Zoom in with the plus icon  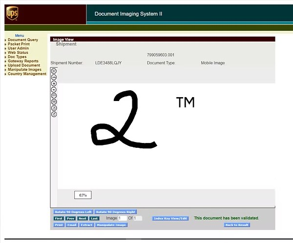tap(54, 83)
